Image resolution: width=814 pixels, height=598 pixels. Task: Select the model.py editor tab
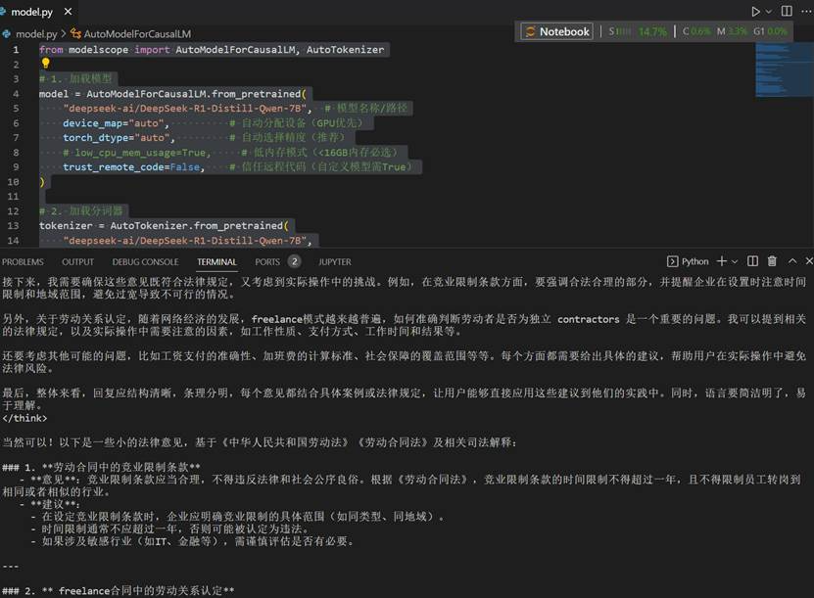31,12
